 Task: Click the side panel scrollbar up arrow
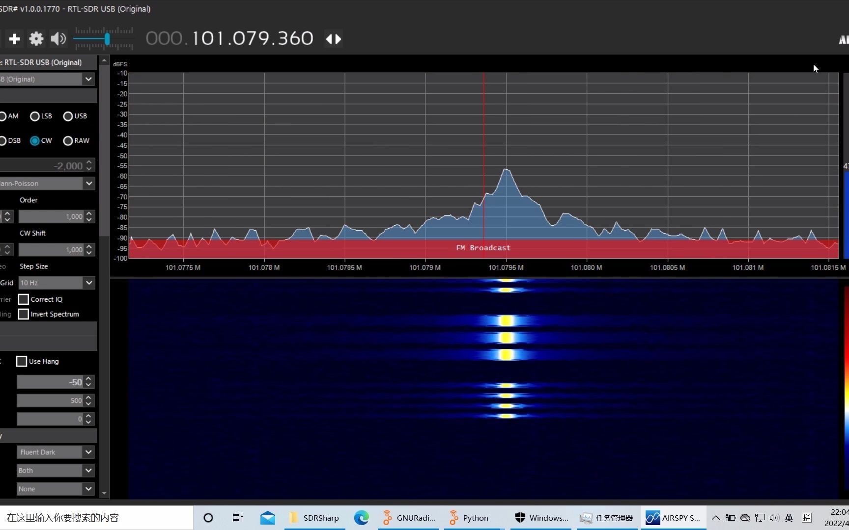[x=104, y=60]
